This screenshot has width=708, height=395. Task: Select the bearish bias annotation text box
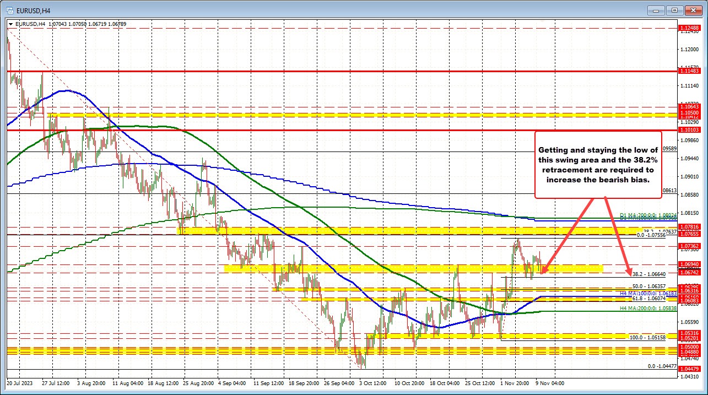click(x=598, y=164)
